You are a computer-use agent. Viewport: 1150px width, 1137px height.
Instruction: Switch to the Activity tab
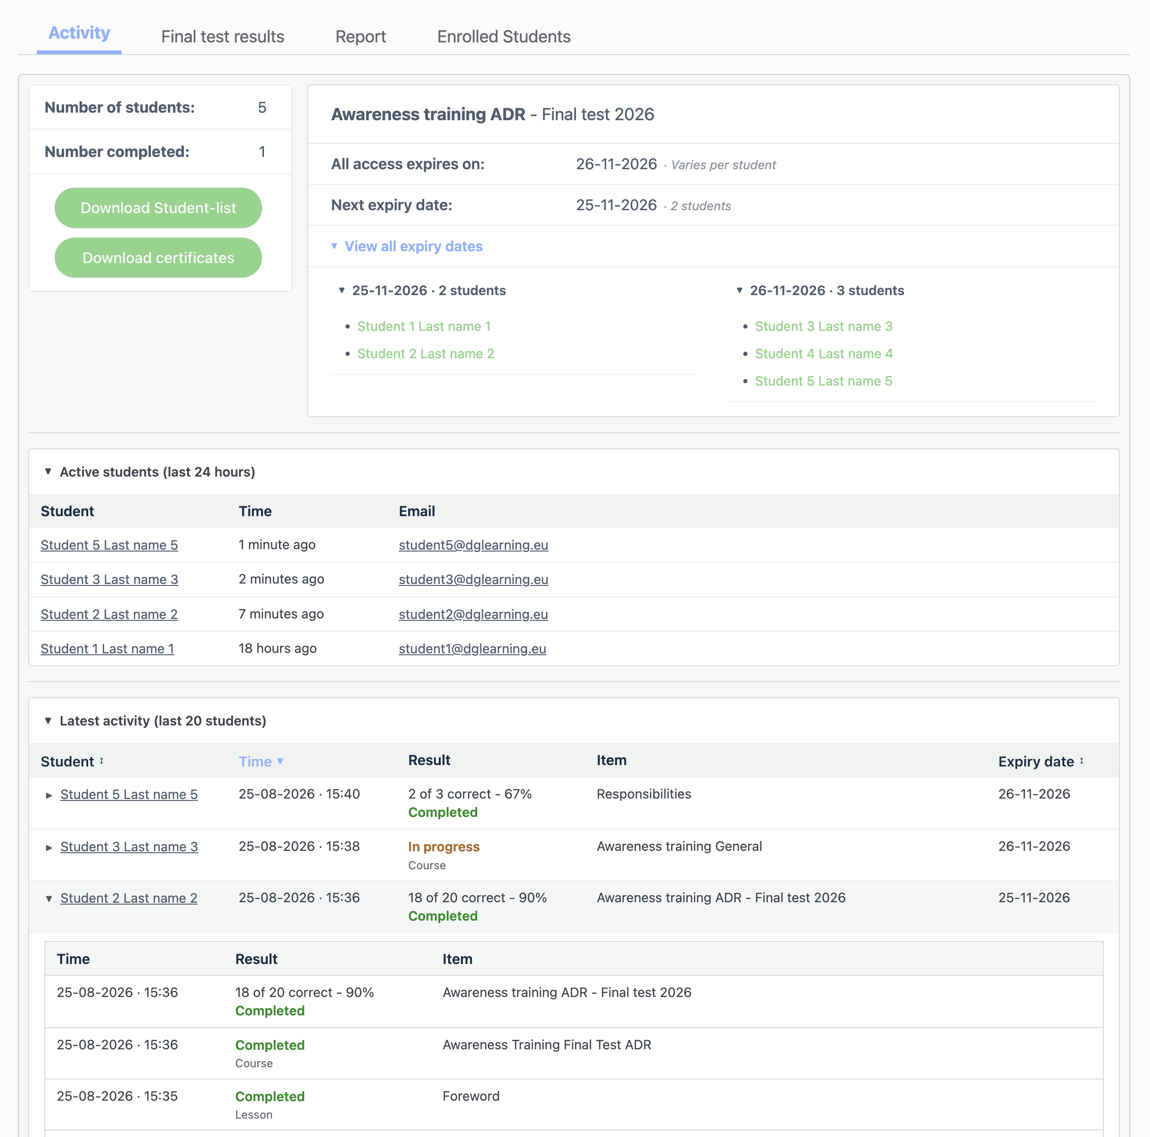click(x=79, y=33)
